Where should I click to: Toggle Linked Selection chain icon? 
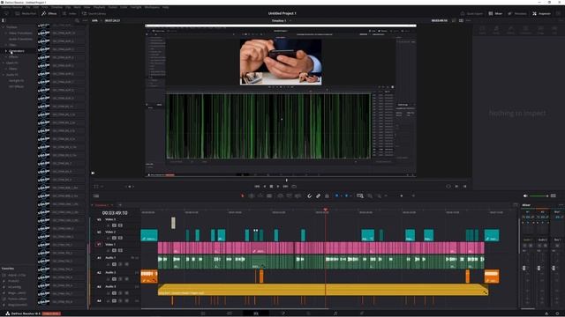coord(318,195)
